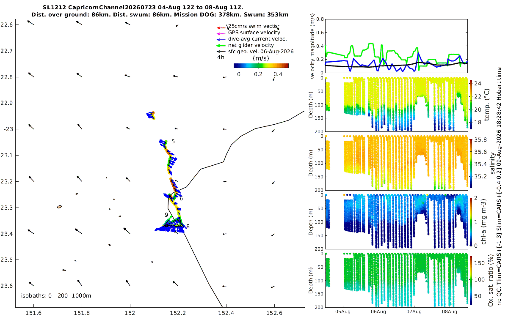This screenshot has height=317, width=508.
Task: Click the '152.4' longitude tick label
Action: [226, 313]
